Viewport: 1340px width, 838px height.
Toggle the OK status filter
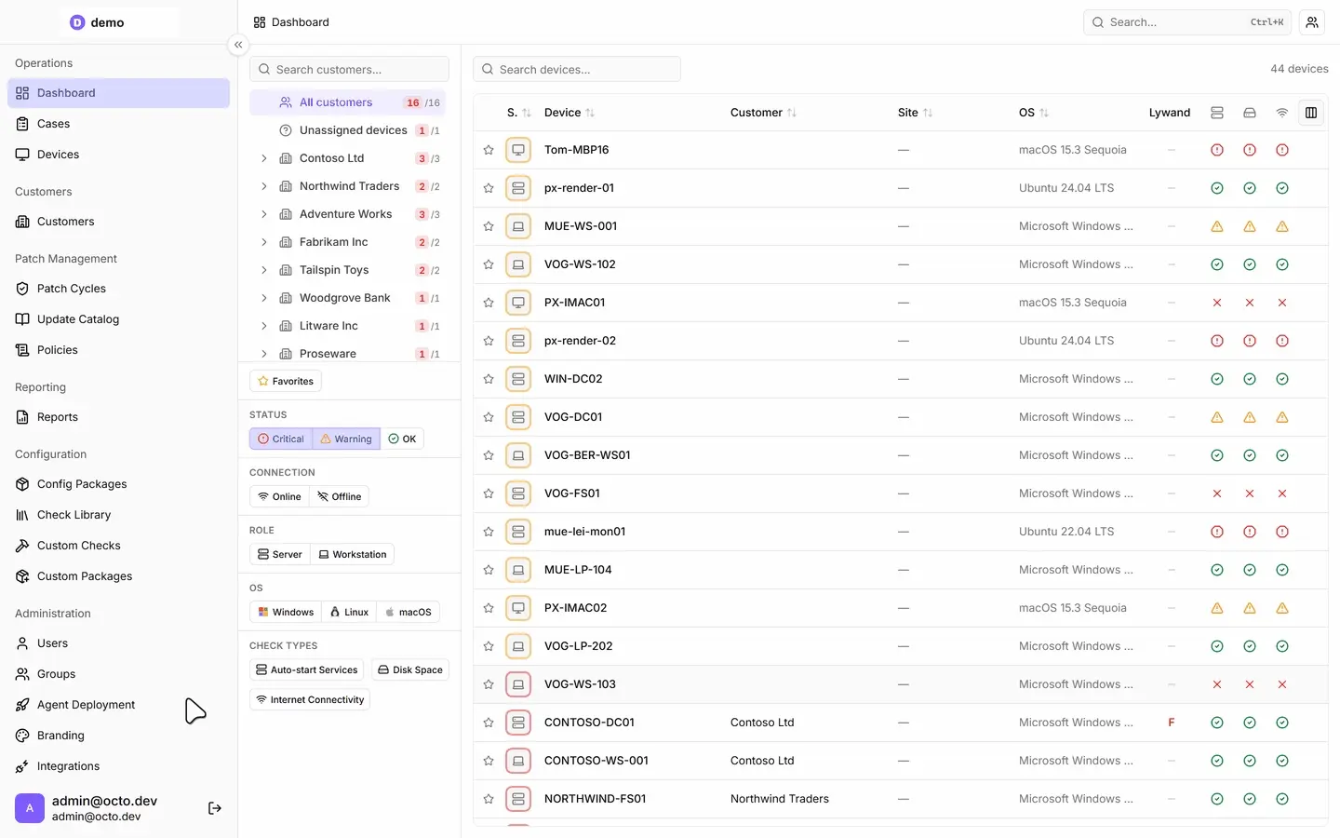click(402, 439)
